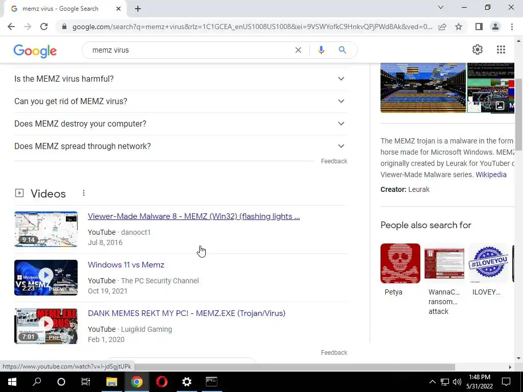The width and height of the screenshot is (523, 392).
Task: Switch to Opera browser on taskbar
Action: (162, 382)
